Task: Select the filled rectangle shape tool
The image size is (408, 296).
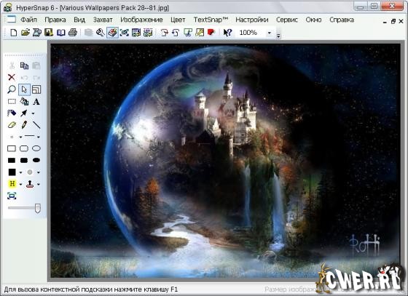Action: coord(12,160)
